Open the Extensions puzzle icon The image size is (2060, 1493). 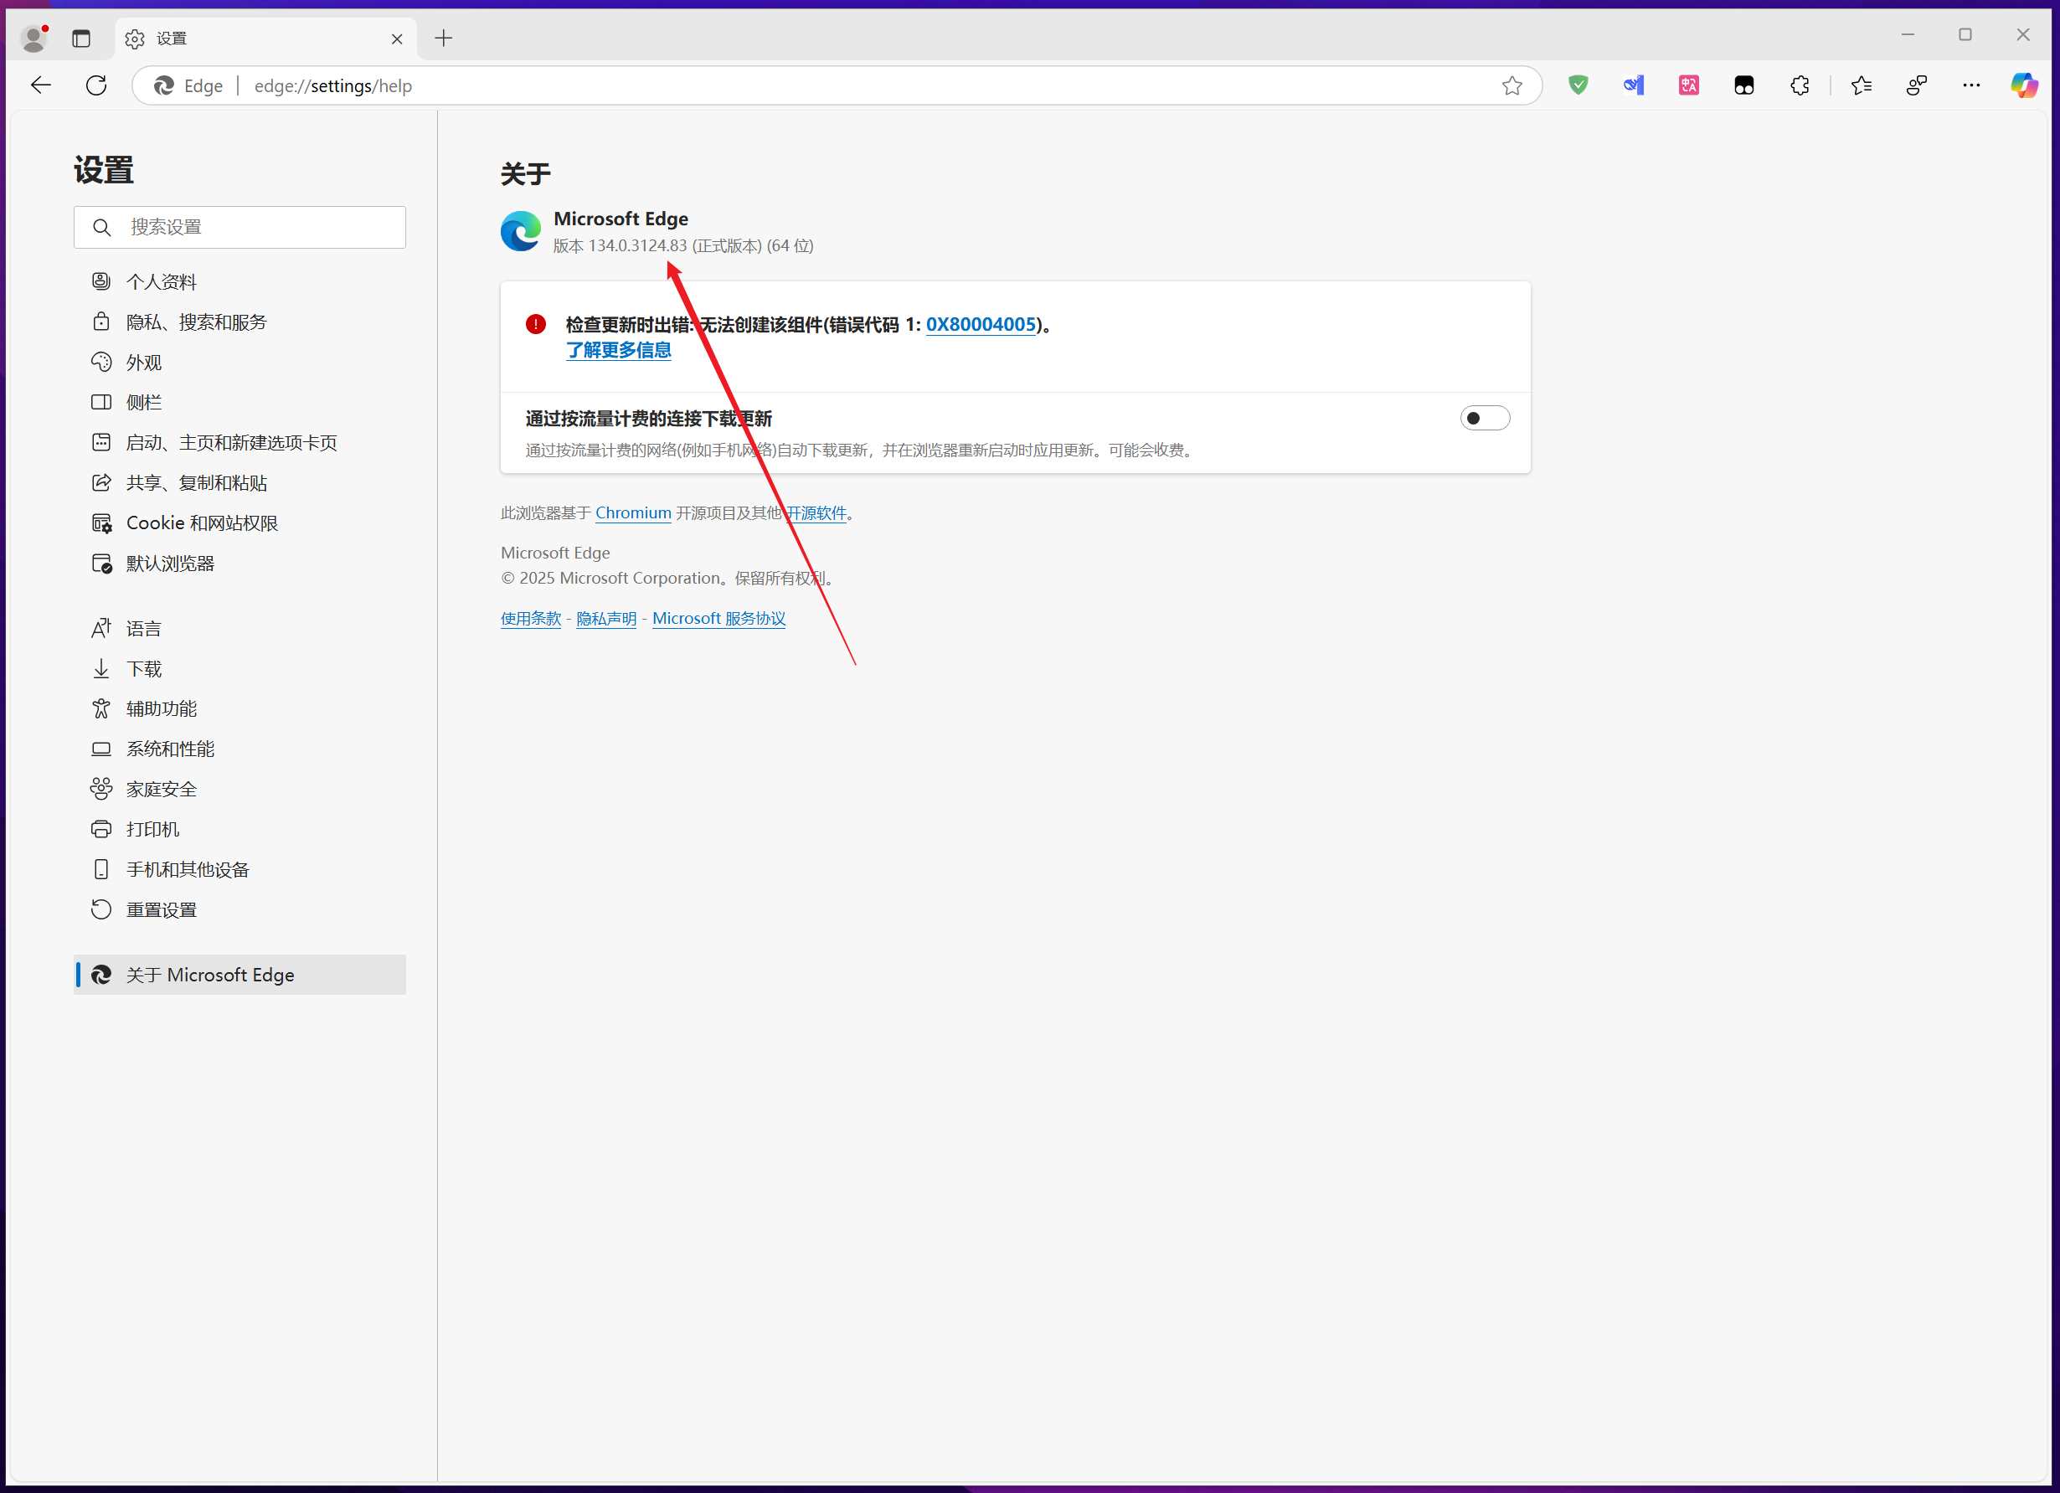pos(1800,85)
